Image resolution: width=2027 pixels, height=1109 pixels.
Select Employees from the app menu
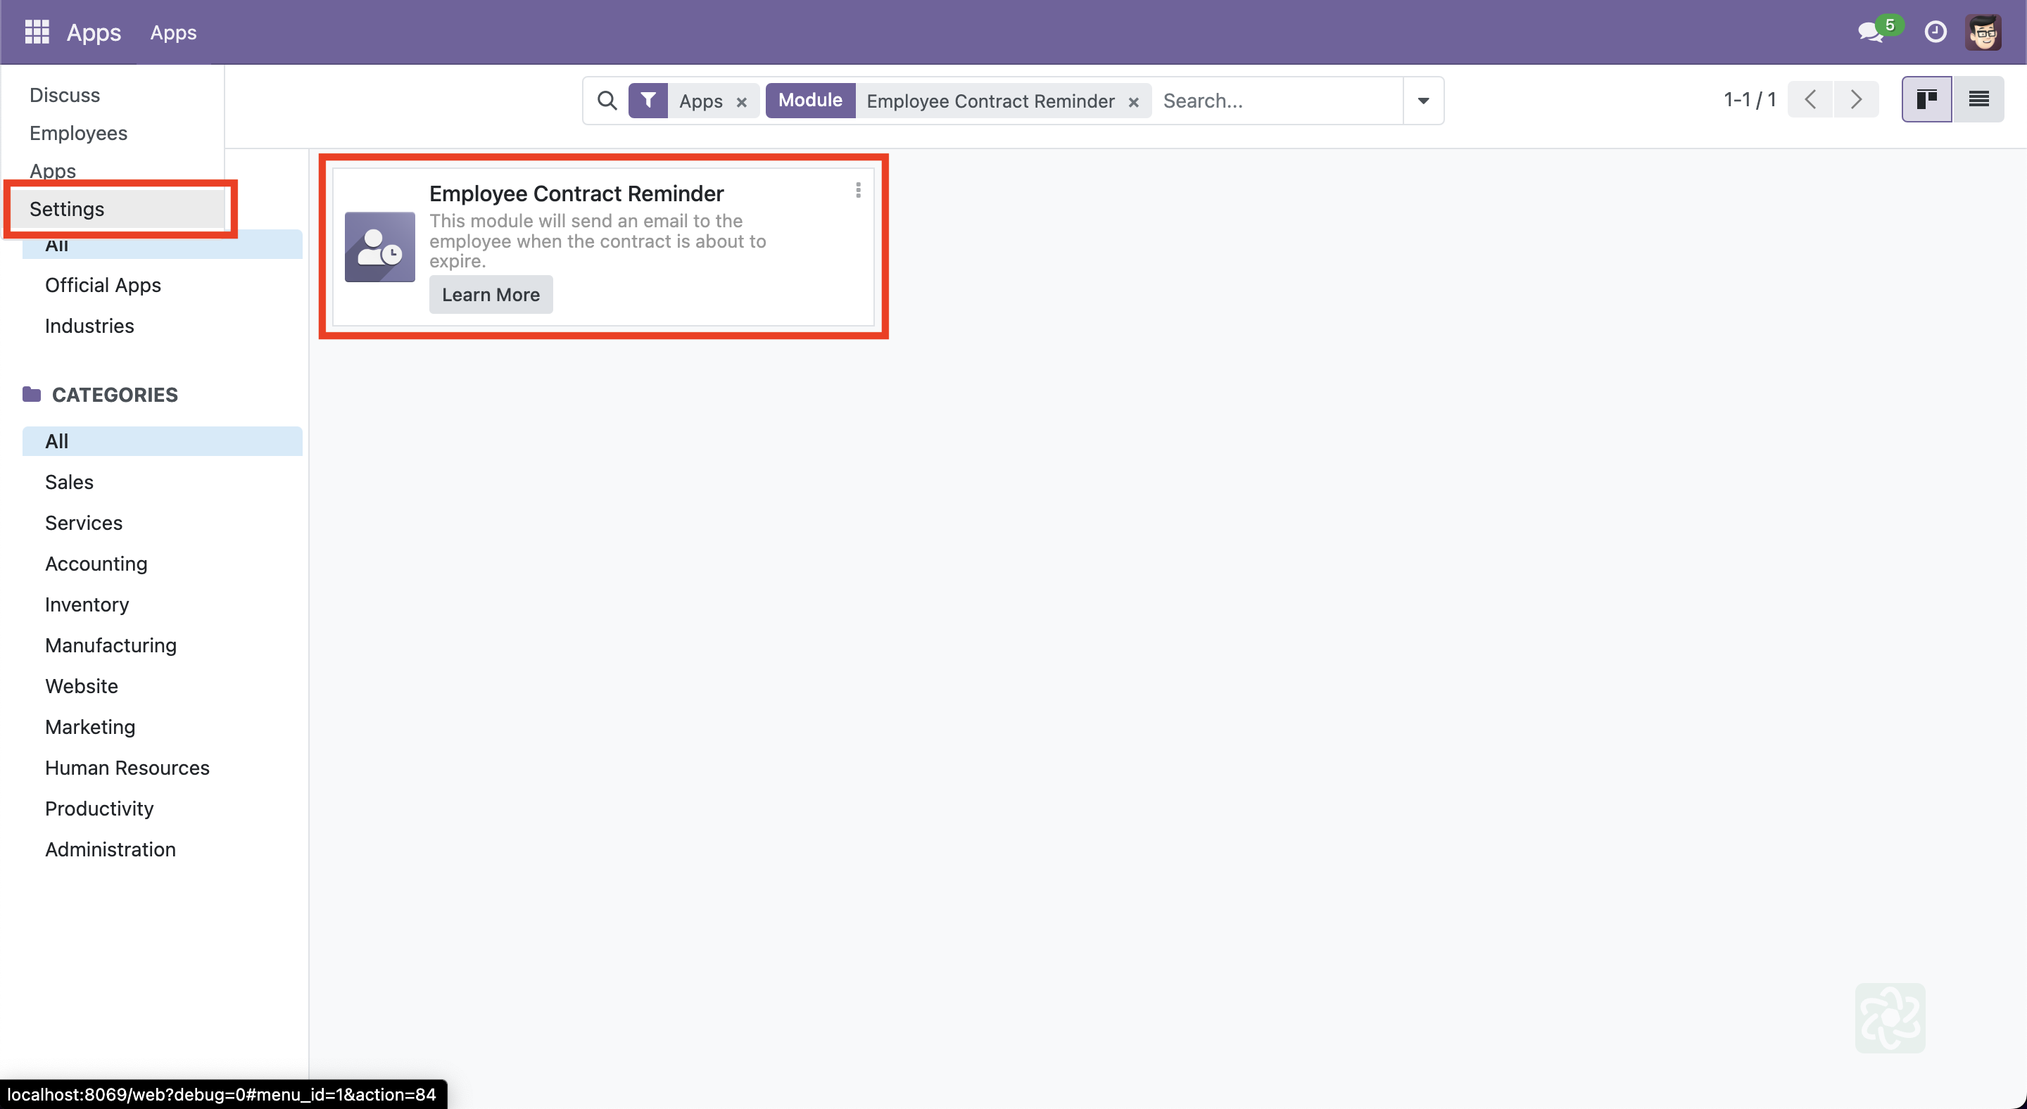point(78,133)
